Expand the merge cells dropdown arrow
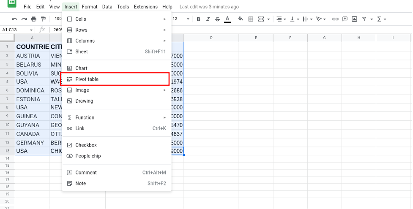This screenshot has width=413, height=209. point(268,19)
